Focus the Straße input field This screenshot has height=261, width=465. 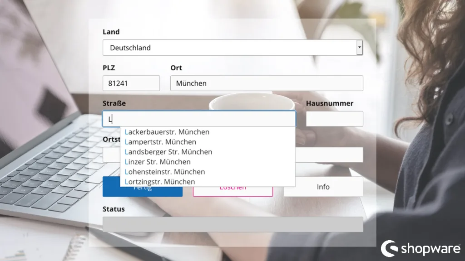click(x=199, y=119)
